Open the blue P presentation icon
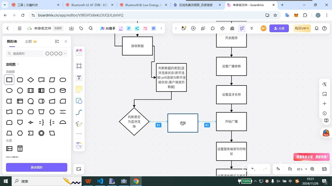The width and height of the screenshot is (332, 186). (x=129, y=28)
